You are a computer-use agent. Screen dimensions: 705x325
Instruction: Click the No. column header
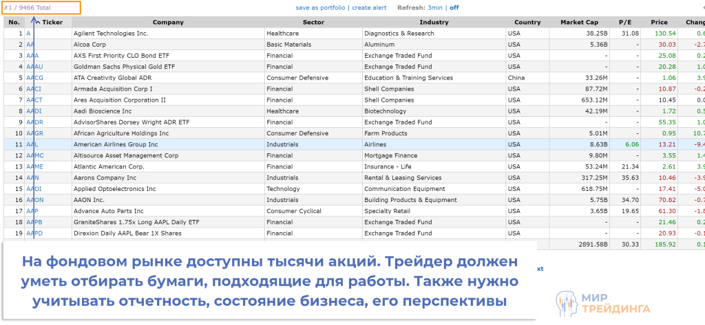[x=12, y=22]
